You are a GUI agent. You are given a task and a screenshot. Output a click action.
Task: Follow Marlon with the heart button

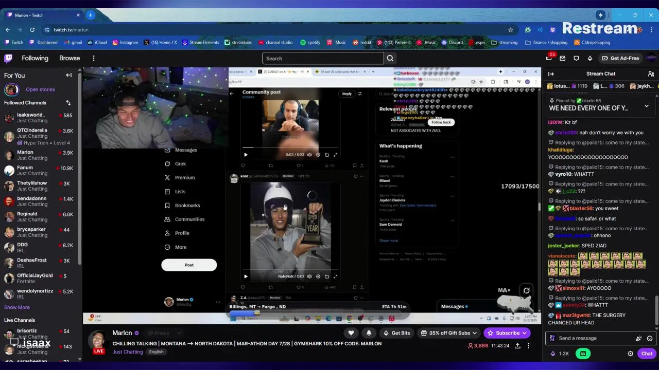[x=351, y=333]
